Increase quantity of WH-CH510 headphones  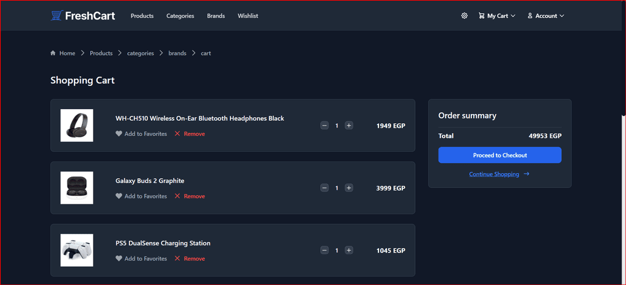click(349, 126)
